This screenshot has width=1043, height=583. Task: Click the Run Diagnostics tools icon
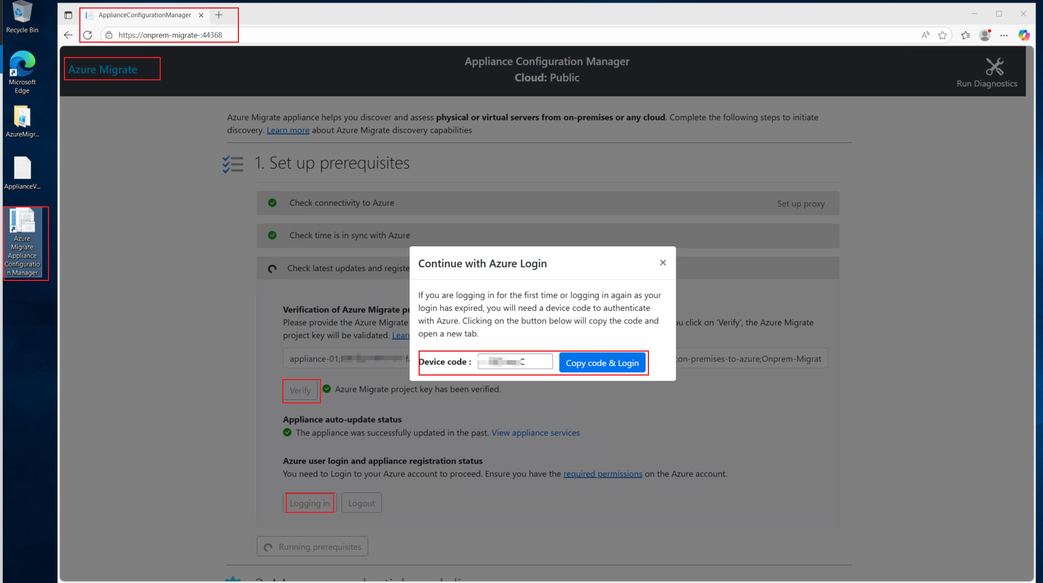[x=994, y=67]
